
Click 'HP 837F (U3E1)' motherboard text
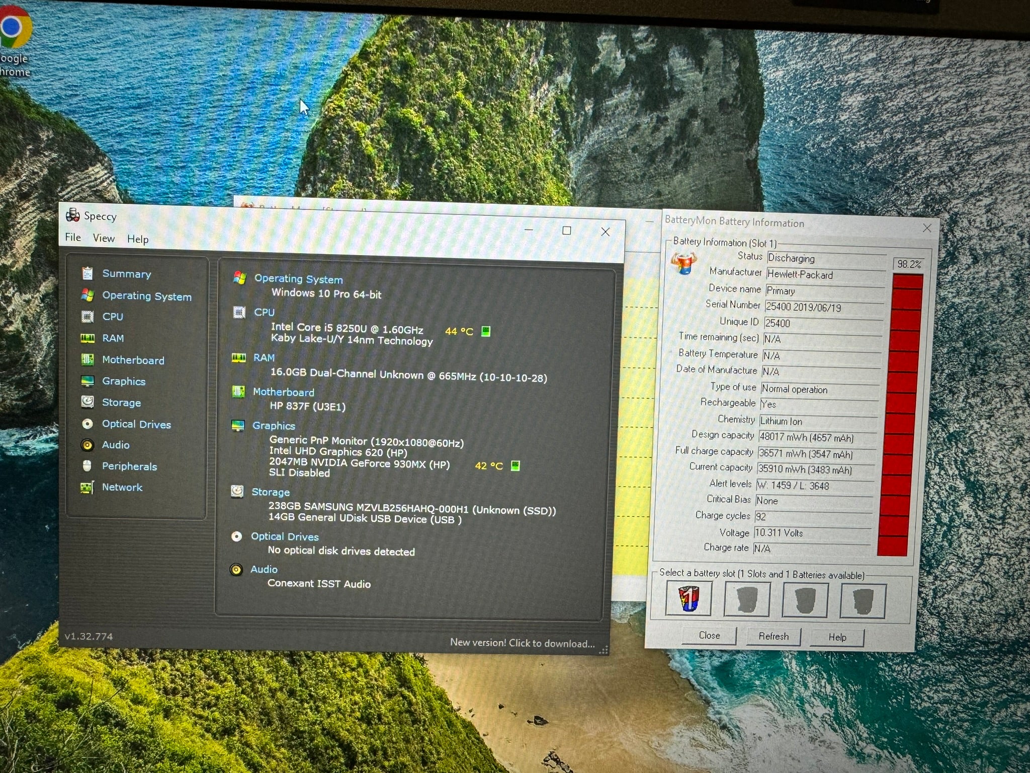coord(308,406)
